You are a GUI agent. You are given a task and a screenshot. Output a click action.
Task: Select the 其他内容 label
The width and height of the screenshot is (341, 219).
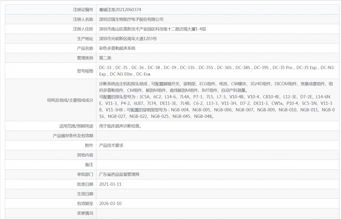point(85,155)
